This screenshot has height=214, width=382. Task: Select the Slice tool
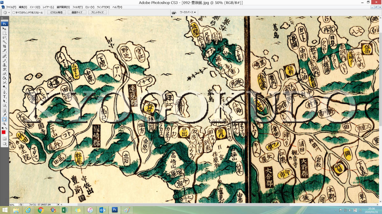click(4, 50)
